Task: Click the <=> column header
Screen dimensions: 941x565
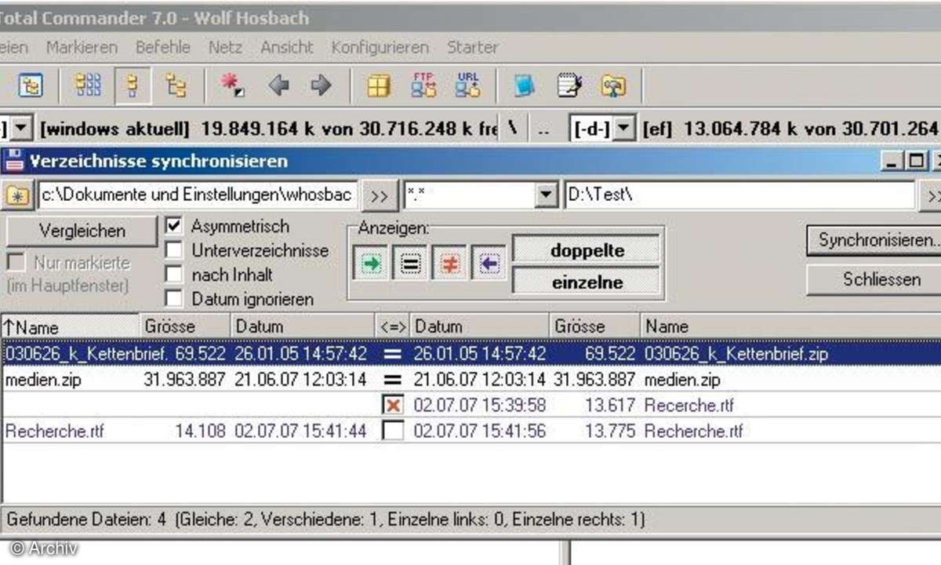Action: coord(393,326)
